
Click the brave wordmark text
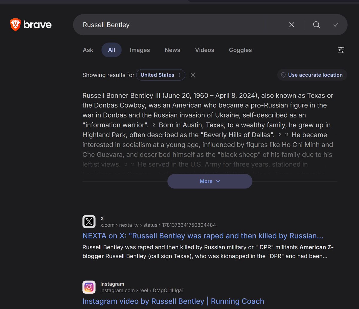[37, 25]
